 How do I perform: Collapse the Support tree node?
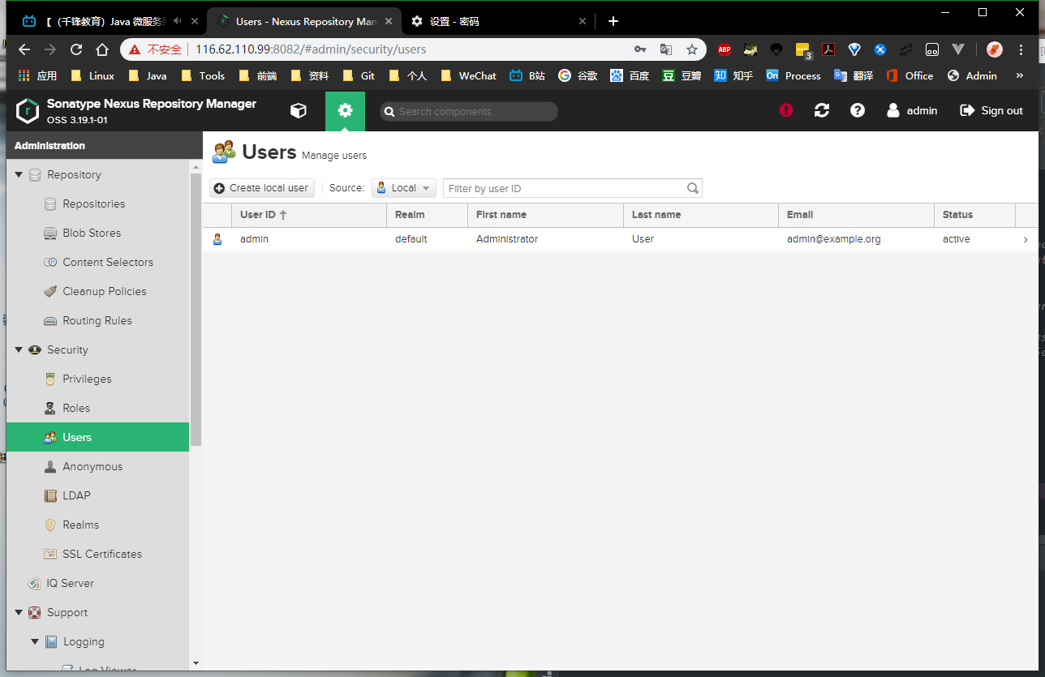19,612
